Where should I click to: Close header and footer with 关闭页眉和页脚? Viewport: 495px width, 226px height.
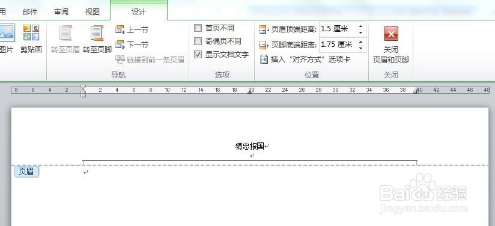click(x=391, y=45)
